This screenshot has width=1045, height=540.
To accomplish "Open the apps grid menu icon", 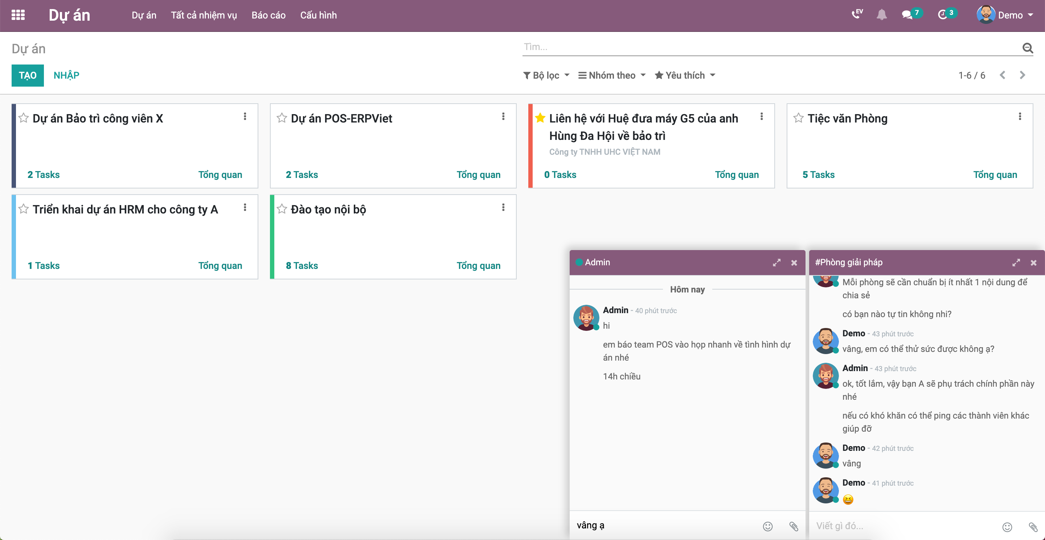I will (18, 15).
